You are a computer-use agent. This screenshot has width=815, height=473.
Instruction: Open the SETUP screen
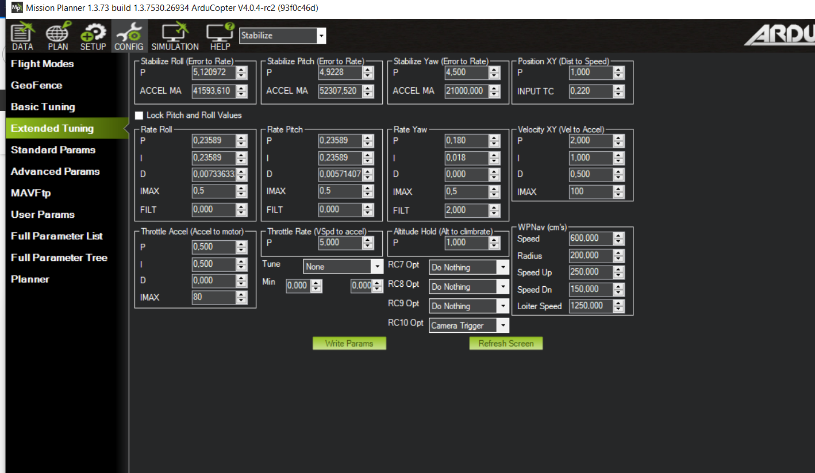93,36
